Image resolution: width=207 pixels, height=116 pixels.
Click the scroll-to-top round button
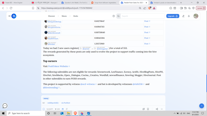click(x=202, y=106)
